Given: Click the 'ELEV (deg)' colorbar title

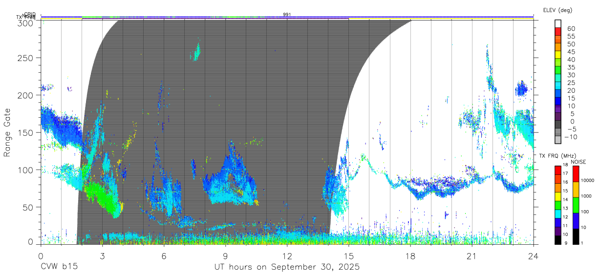Looking at the screenshot, I should click(557, 10).
